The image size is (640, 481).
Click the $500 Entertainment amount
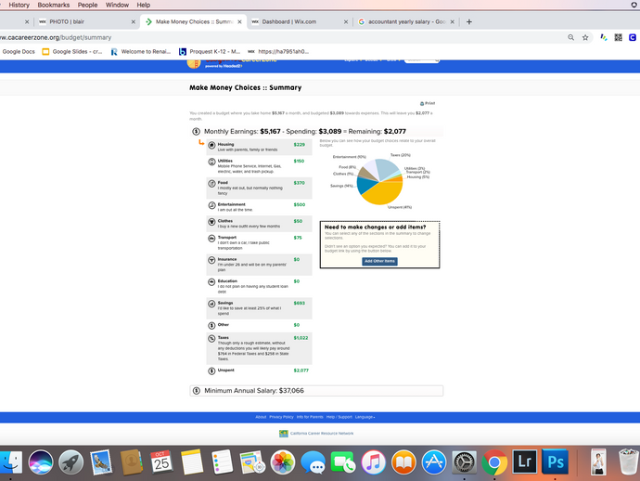pyautogui.click(x=300, y=204)
